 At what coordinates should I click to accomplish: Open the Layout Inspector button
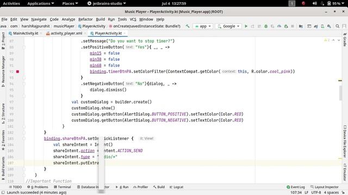[x=325, y=187]
